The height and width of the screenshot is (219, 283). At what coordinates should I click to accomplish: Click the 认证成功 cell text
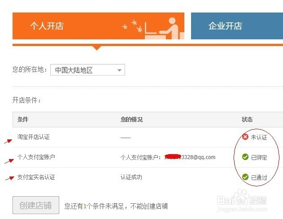point(131,177)
